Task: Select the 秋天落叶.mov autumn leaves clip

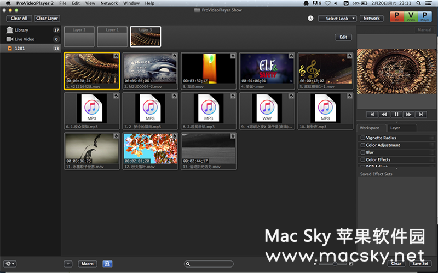Action: coord(150,151)
